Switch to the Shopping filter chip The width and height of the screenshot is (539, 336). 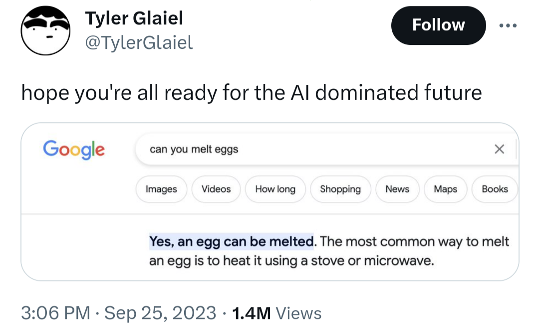(340, 189)
